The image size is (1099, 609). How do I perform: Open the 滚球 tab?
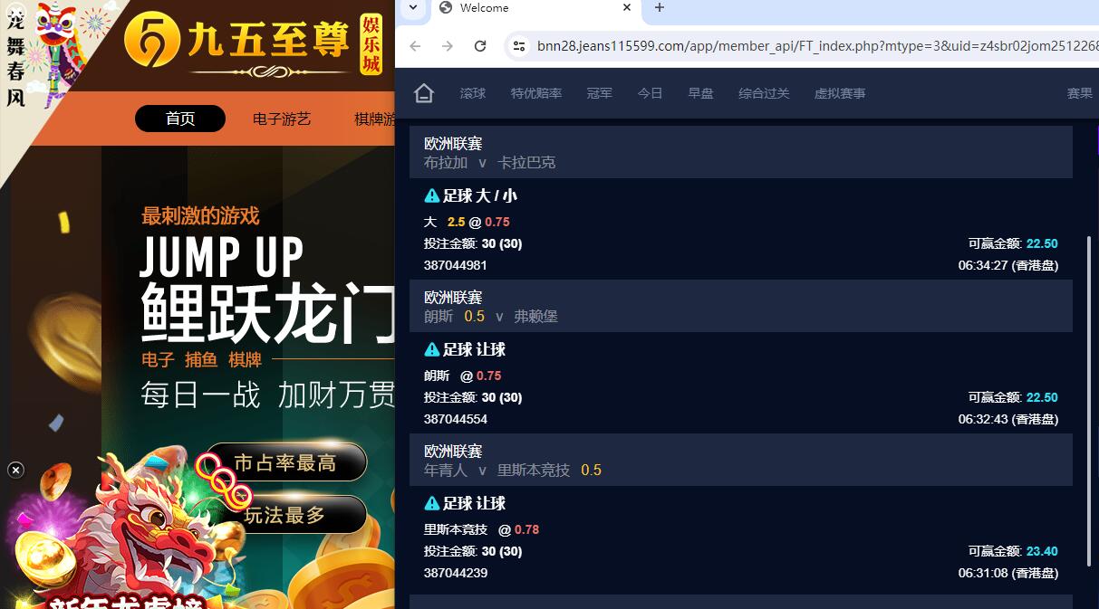coord(473,93)
